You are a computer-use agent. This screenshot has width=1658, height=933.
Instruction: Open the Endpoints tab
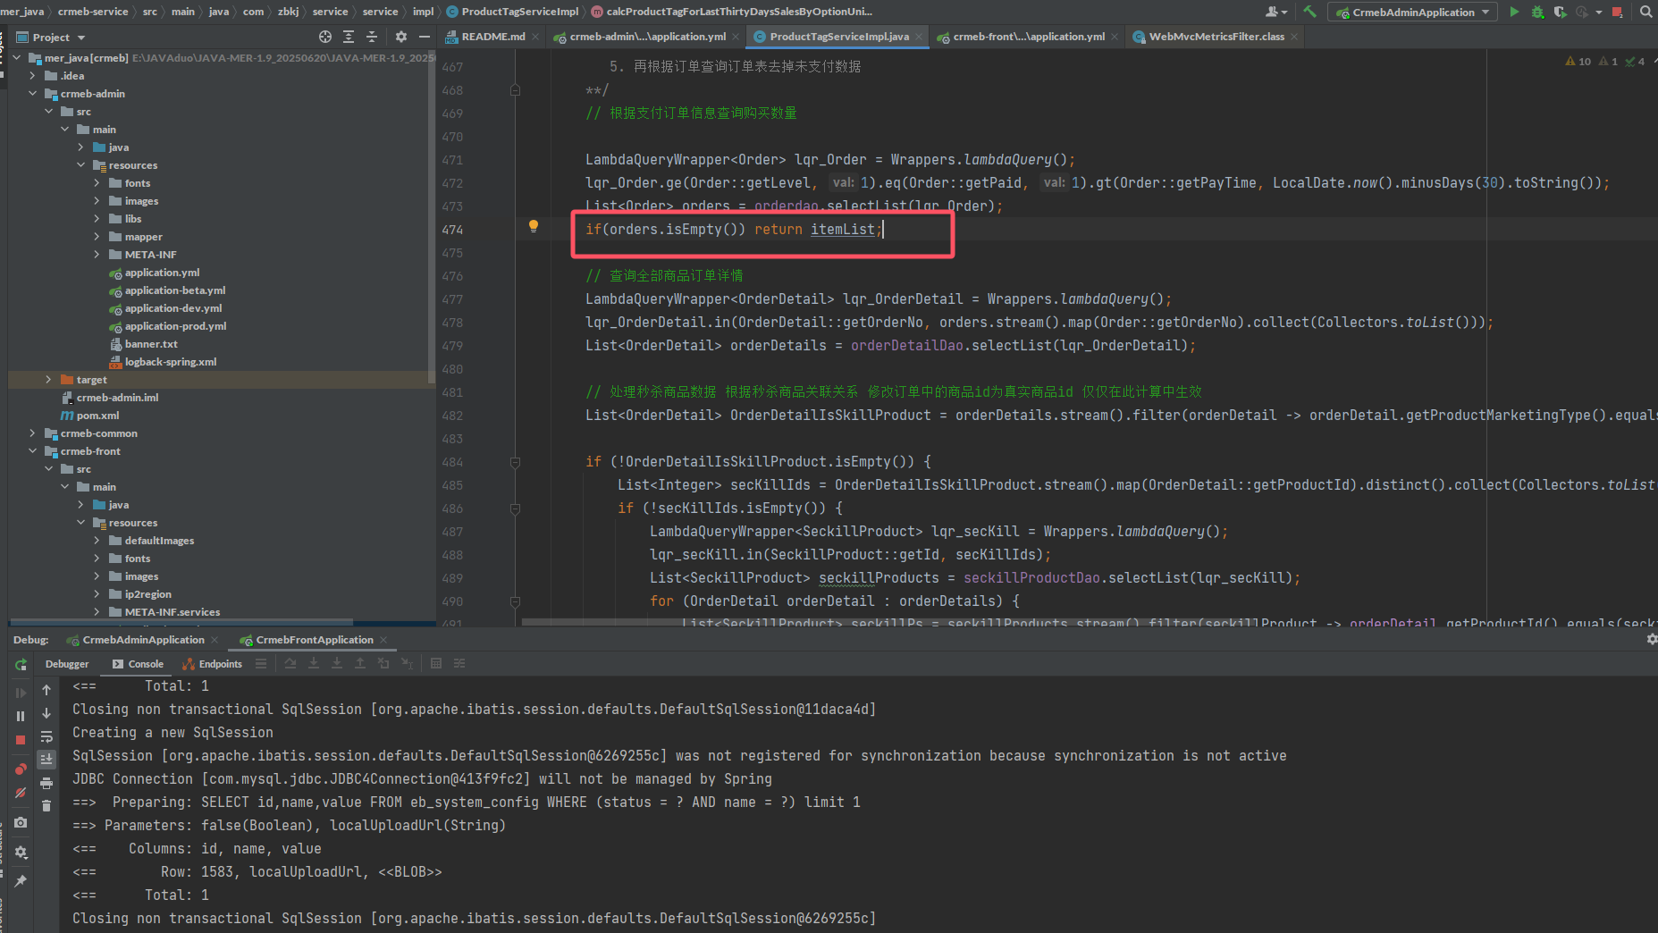[213, 664]
